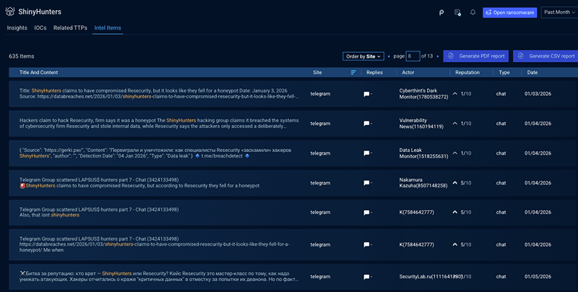This screenshot has width=578, height=292.
Task: Click the ShinyHunters skull logo icon
Action: coord(10,12)
